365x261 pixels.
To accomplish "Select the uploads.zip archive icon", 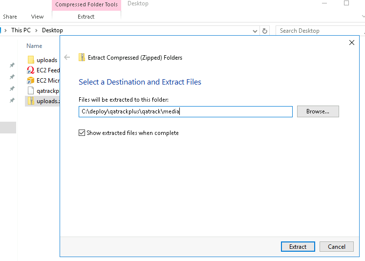I will (31, 101).
